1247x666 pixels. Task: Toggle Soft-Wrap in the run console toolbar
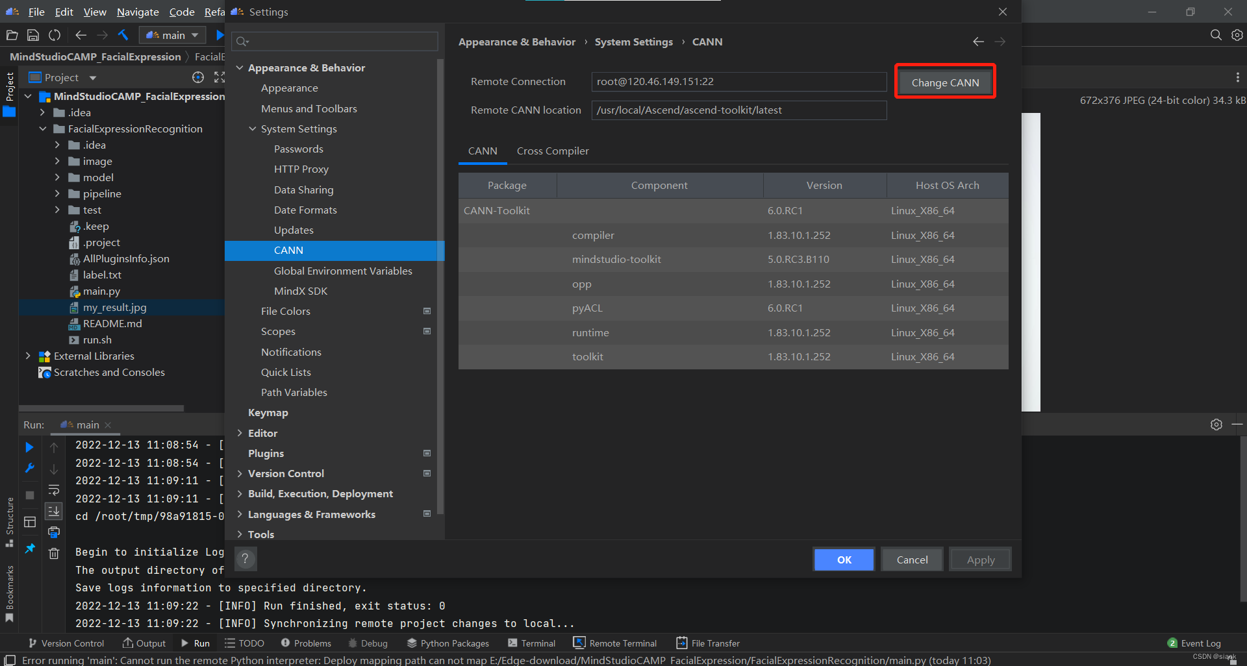tap(54, 491)
